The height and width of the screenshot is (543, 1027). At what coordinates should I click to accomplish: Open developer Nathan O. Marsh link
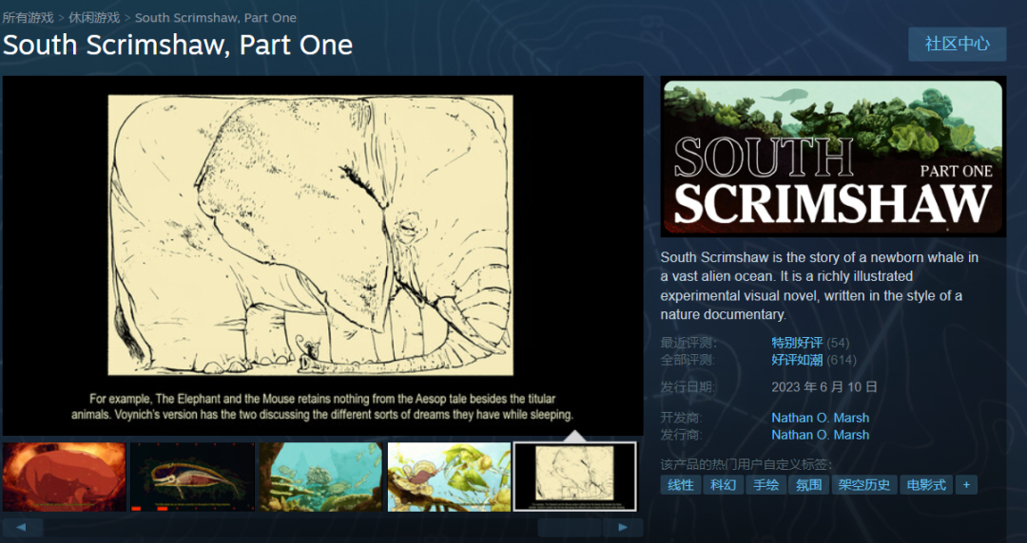coord(820,418)
